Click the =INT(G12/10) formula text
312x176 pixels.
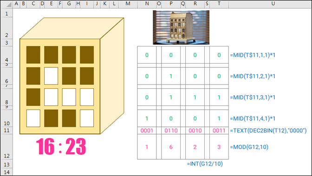tap(205, 163)
